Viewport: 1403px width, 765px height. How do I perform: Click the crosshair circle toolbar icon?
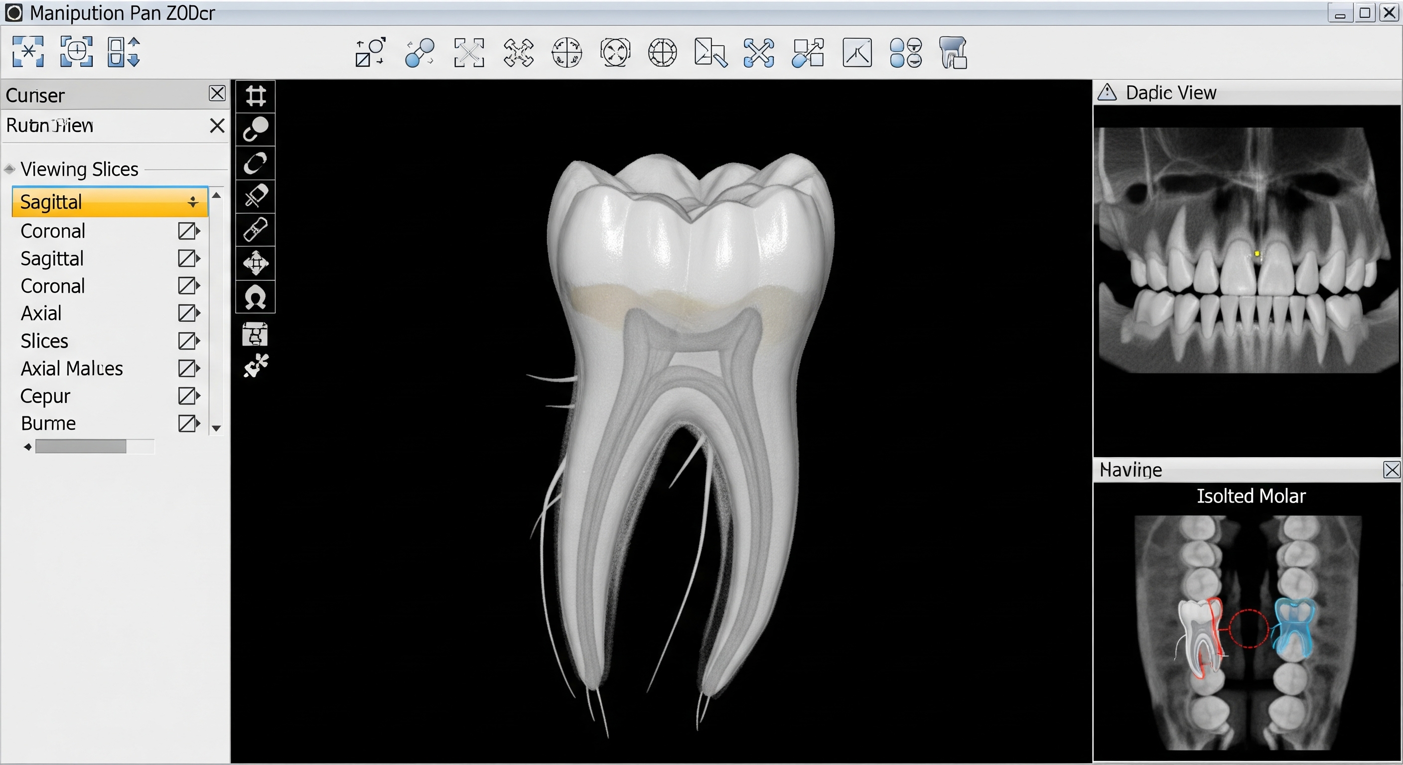pyautogui.click(x=662, y=53)
